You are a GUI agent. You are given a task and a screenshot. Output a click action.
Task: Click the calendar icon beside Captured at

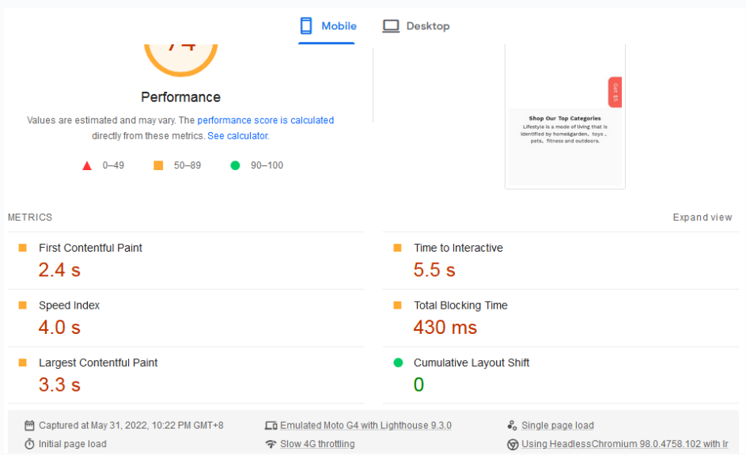coord(29,426)
